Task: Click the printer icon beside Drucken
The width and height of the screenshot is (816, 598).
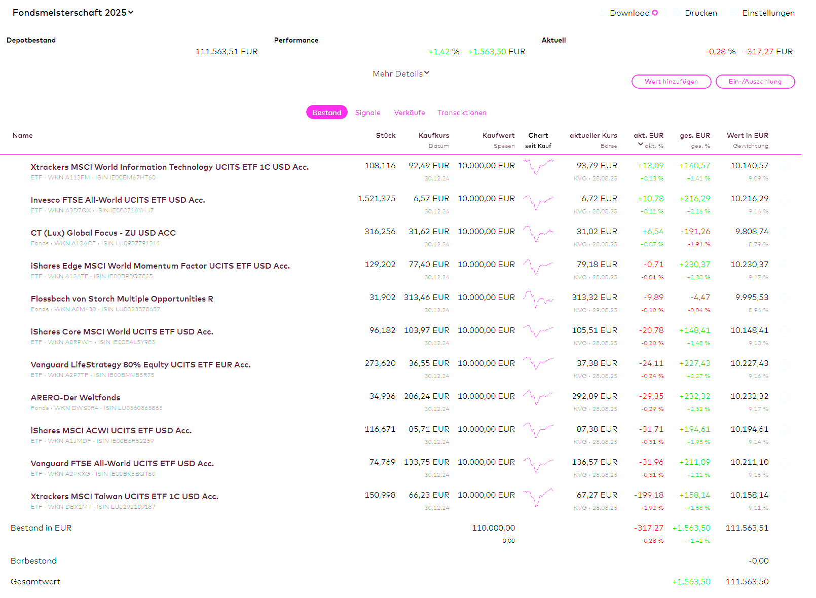Action: pos(678,13)
